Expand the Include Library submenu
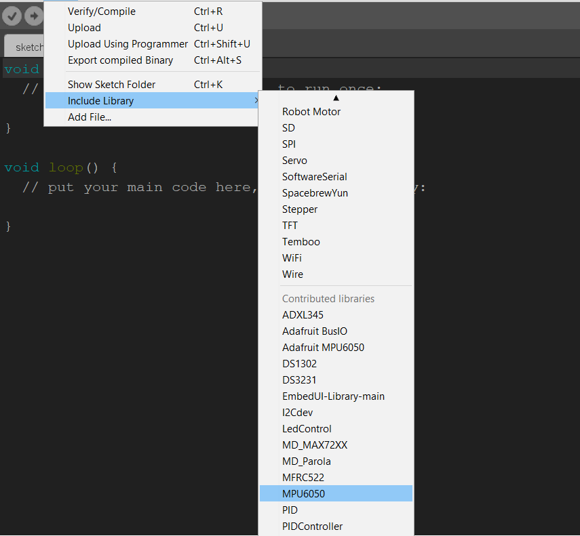This screenshot has height=536, width=580. click(x=153, y=101)
